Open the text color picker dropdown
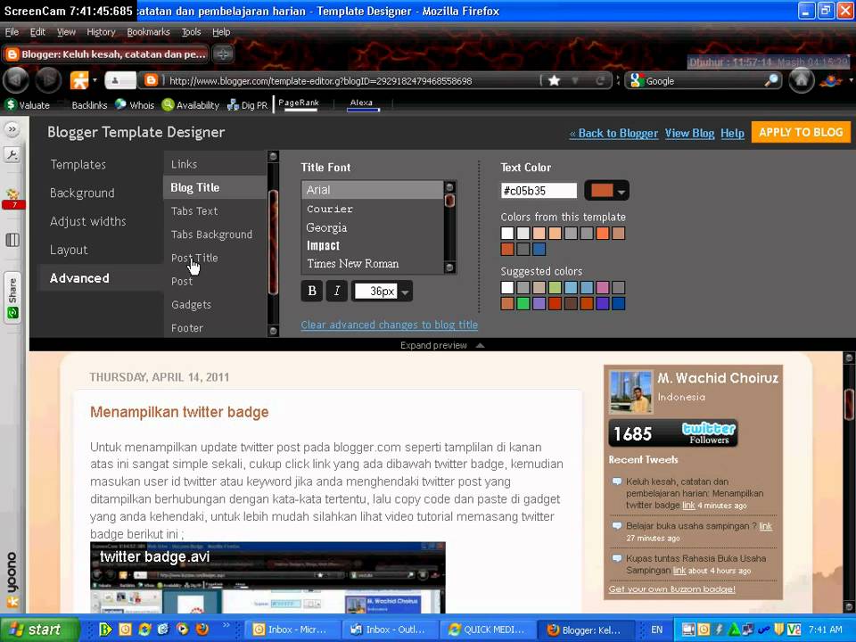Screen dimensions: 856x642 pyautogui.click(x=607, y=191)
